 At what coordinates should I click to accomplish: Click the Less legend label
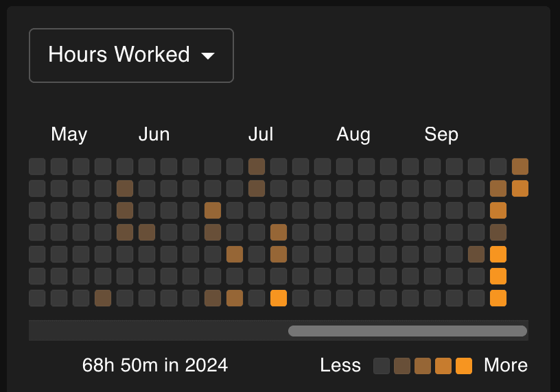point(340,365)
